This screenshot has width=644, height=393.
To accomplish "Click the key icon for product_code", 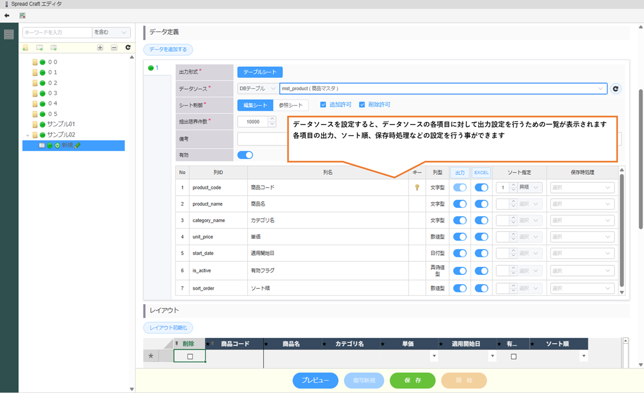I will click(417, 188).
